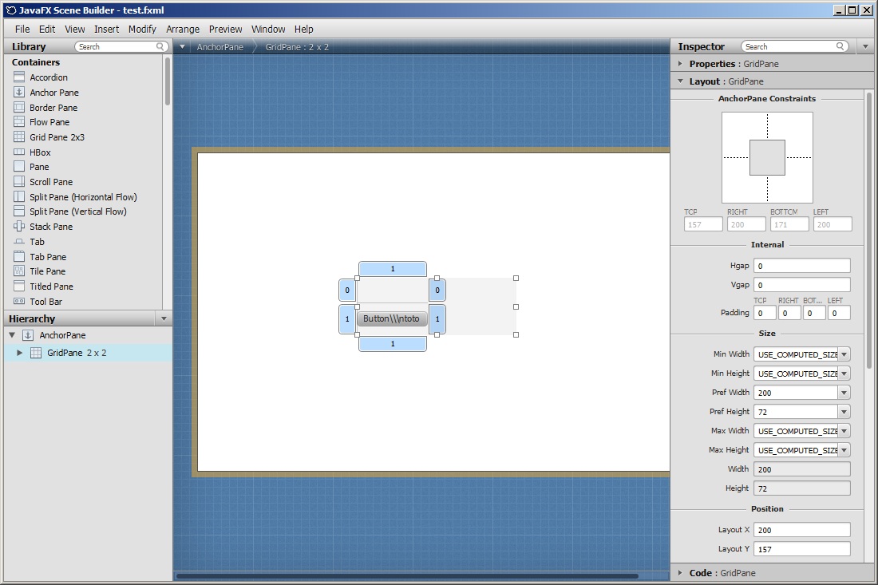The height and width of the screenshot is (585, 878).
Task: Open the Pref Height dropdown arrow
Action: pyautogui.click(x=844, y=412)
